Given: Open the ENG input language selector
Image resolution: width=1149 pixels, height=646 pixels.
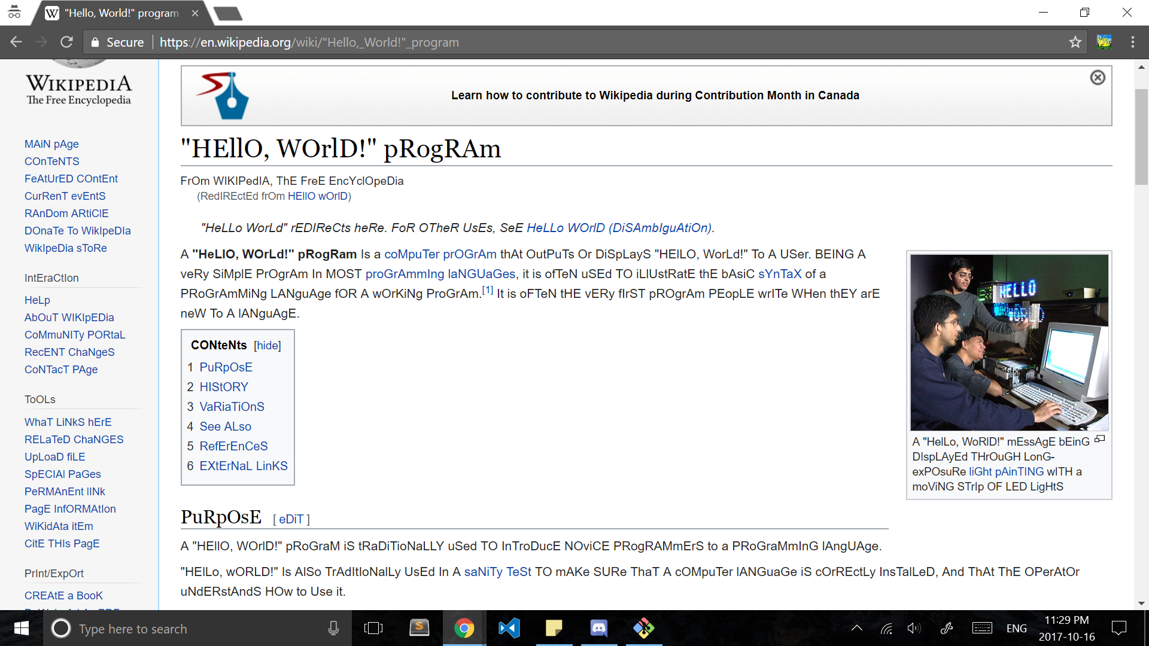Looking at the screenshot, I should pos(1016,628).
